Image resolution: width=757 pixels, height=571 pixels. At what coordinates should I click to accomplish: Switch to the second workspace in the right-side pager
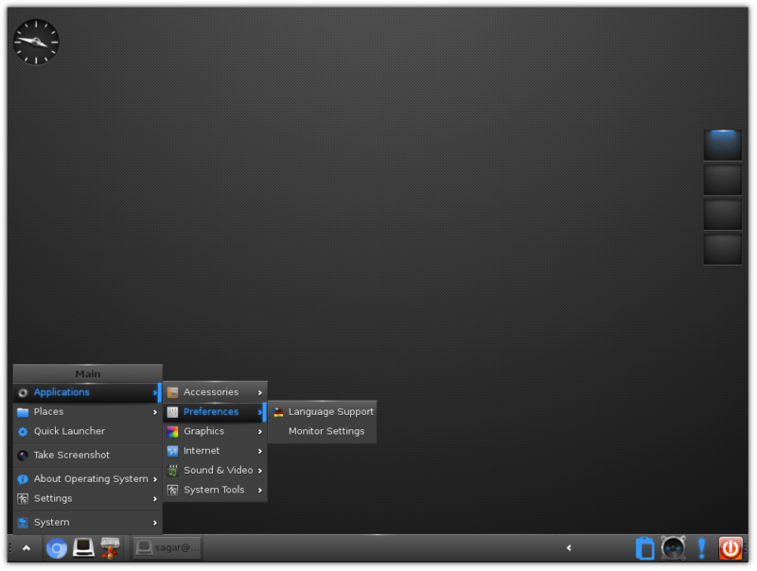coord(722,179)
